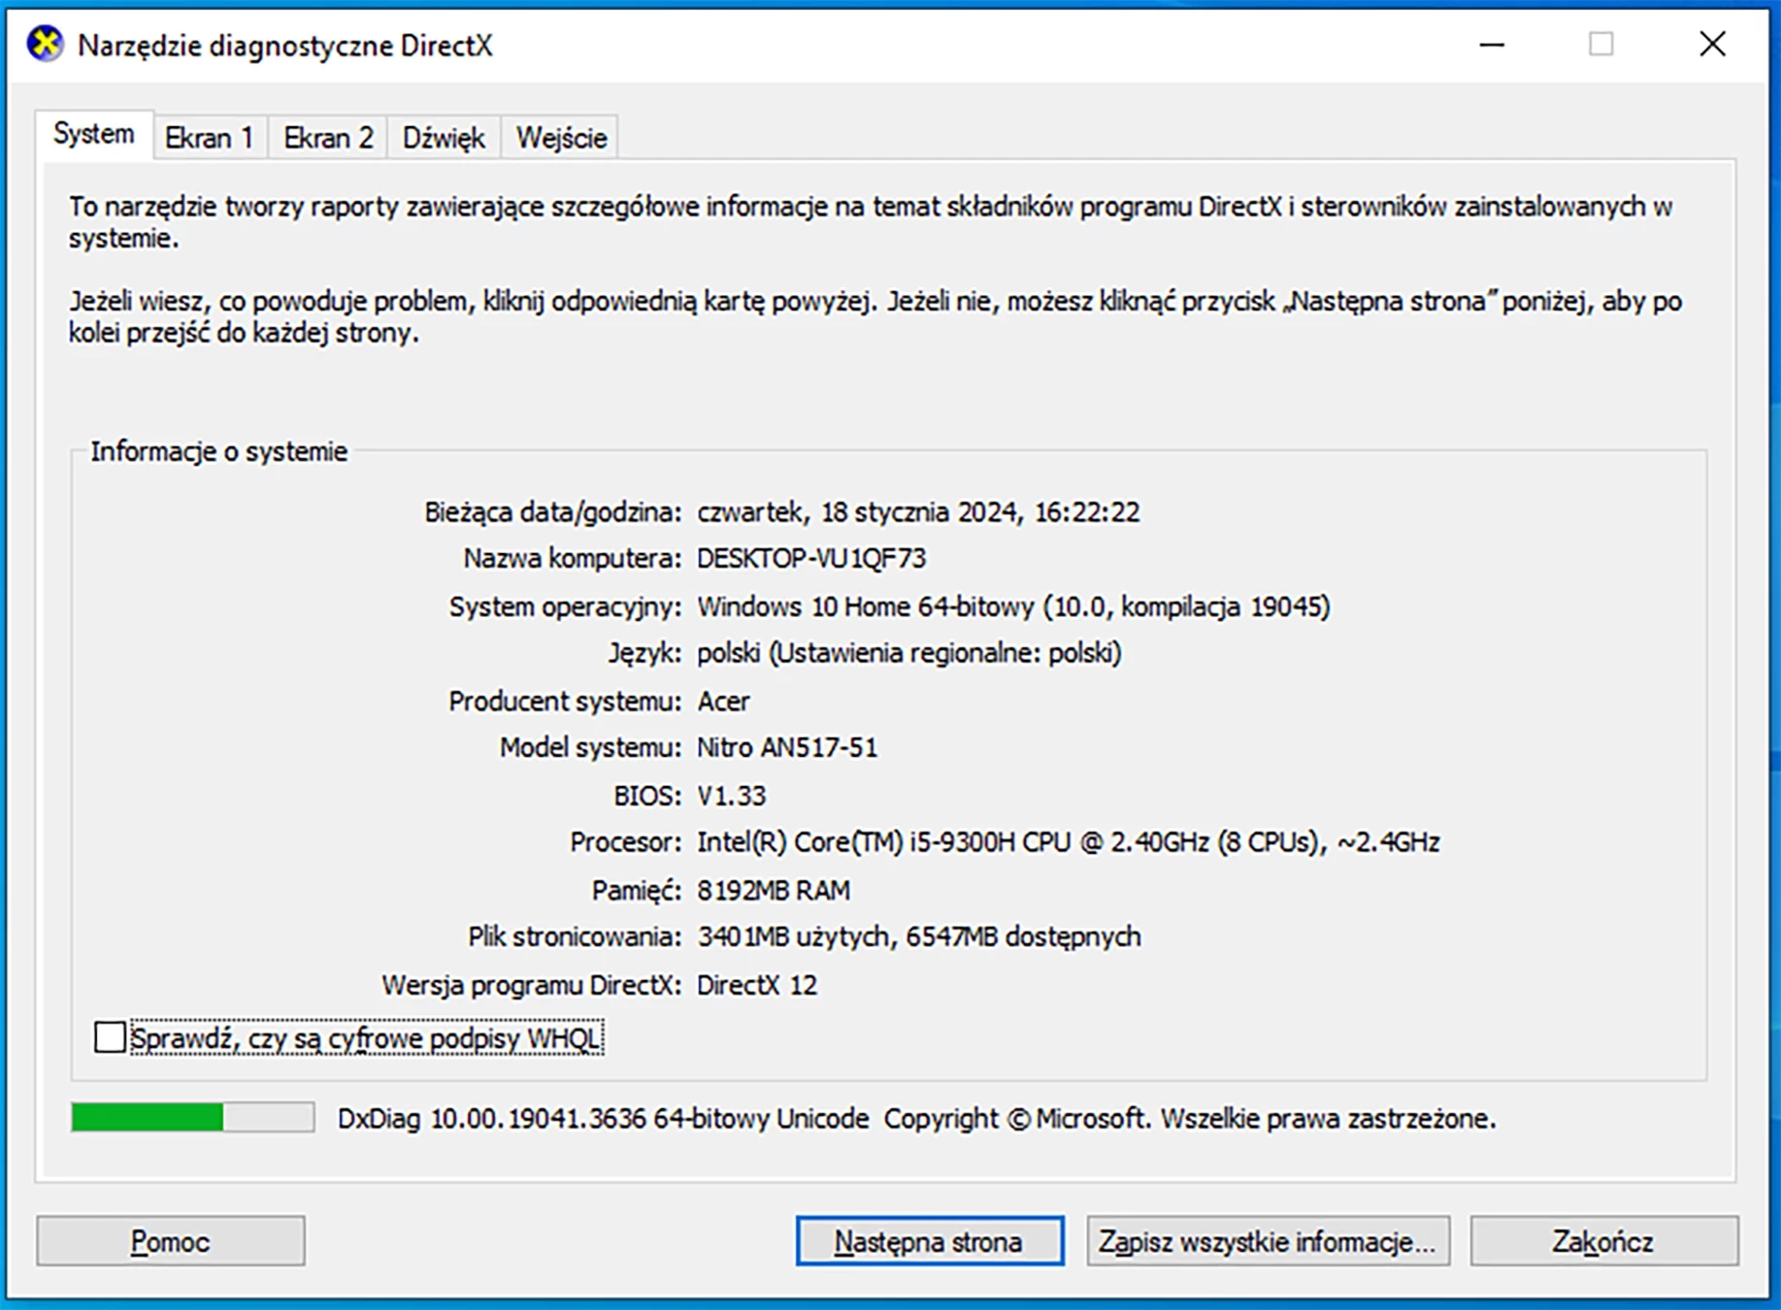Click the memory value 8192MB RAM

tap(774, 891)
